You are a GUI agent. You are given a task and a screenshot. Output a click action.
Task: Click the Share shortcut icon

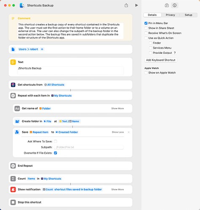point(126,5)
